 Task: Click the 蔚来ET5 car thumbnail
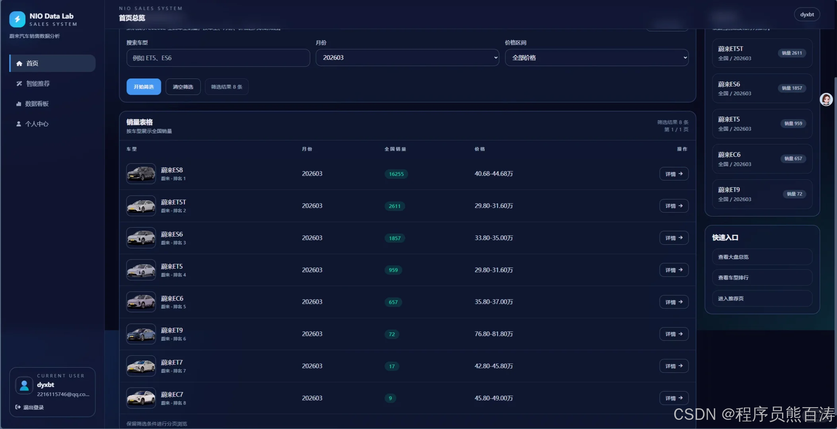[141, 270]
